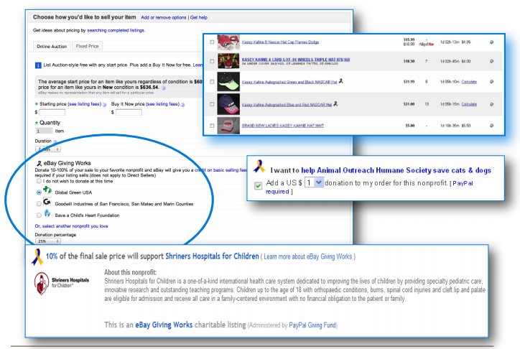Click help icon next to Starting price
520x349 pixels.
(104, 105)
